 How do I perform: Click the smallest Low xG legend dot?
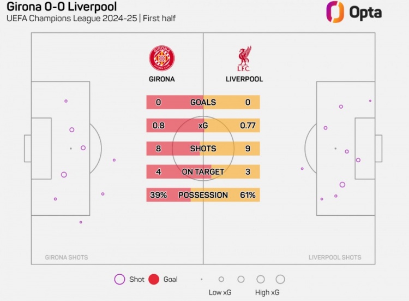pos(202,279)
